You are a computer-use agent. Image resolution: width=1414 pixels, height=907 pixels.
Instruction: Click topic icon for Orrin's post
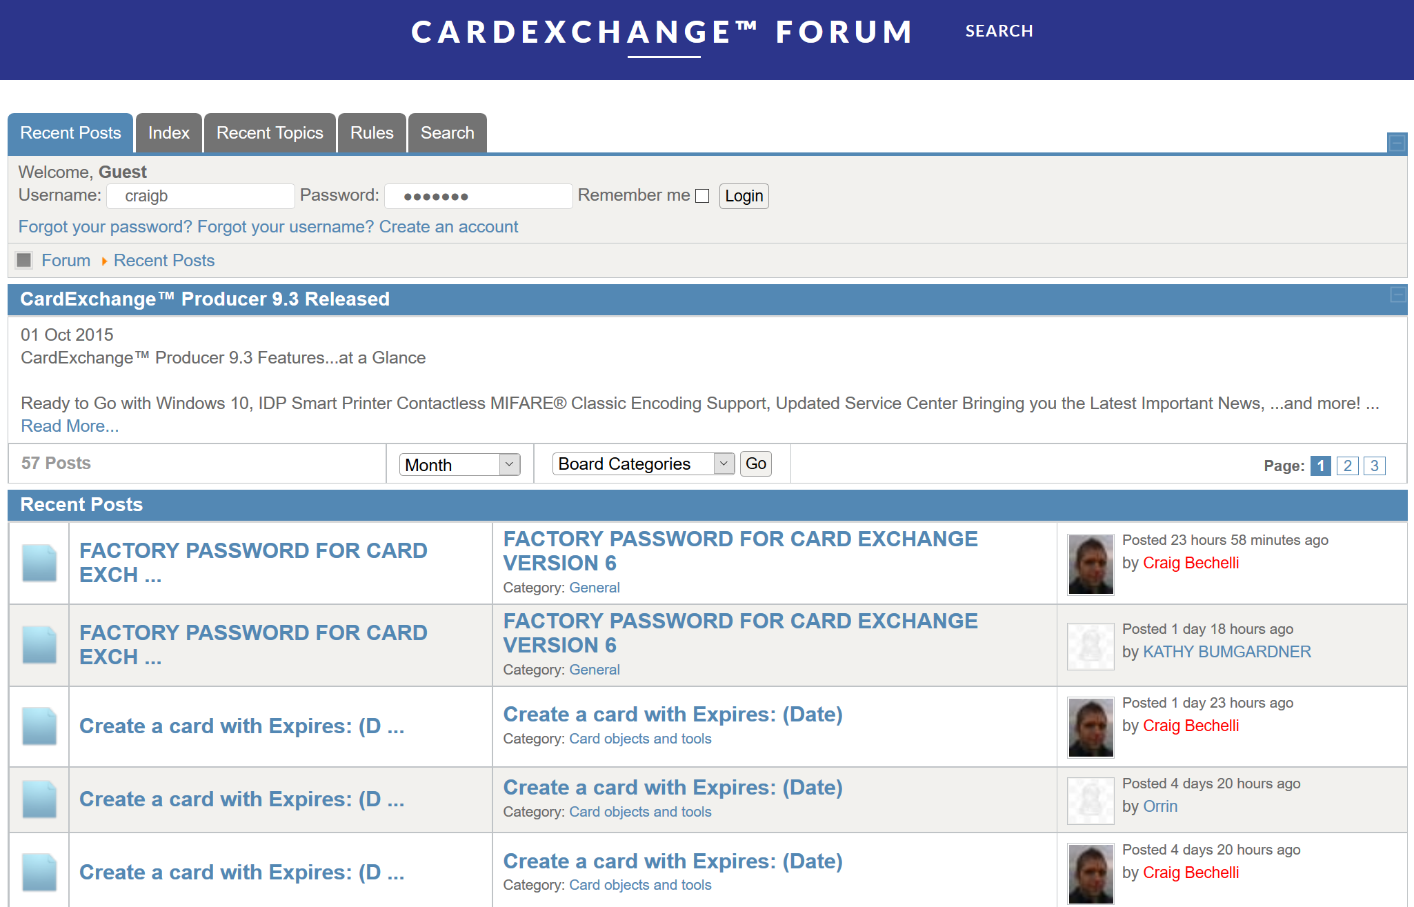39,799
